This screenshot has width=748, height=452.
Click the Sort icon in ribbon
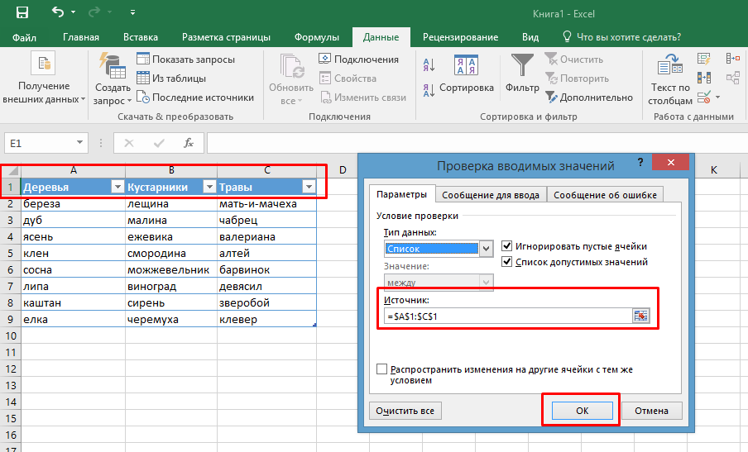[466, 66]
